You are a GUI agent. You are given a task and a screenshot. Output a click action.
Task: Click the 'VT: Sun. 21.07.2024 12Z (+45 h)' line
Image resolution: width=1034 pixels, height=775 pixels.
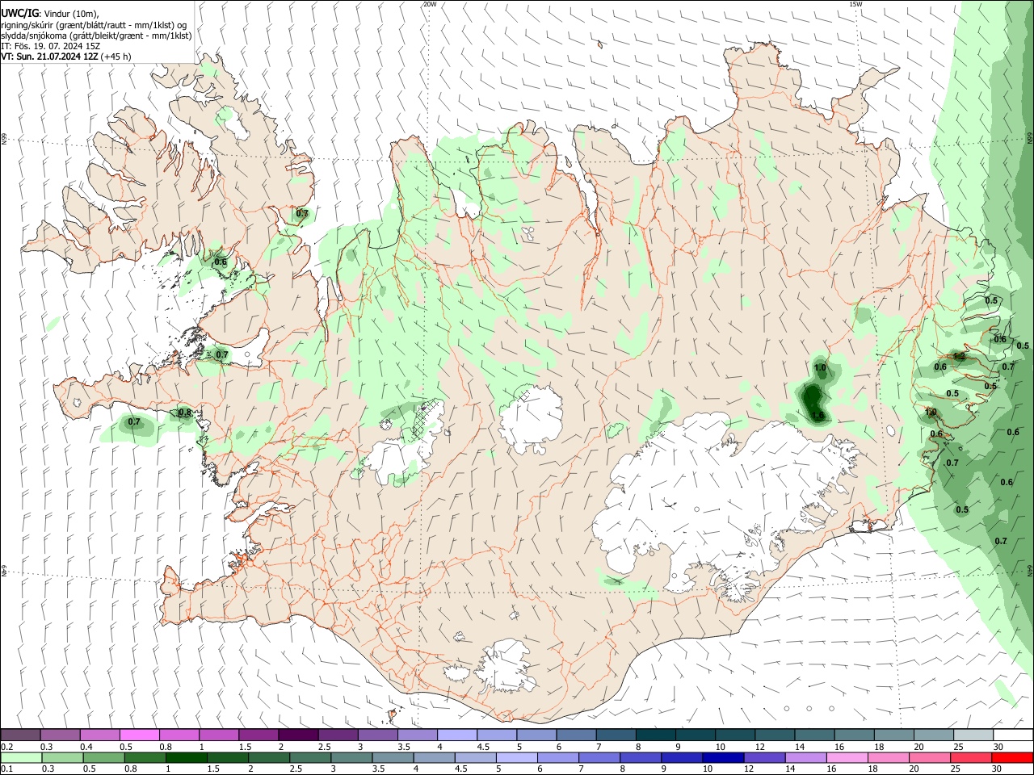(66, 57)
